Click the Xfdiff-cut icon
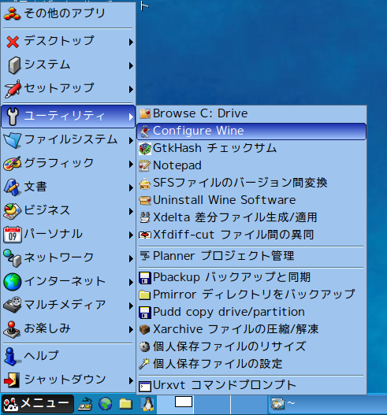387x415 pixels. click(x=145, y=235)
